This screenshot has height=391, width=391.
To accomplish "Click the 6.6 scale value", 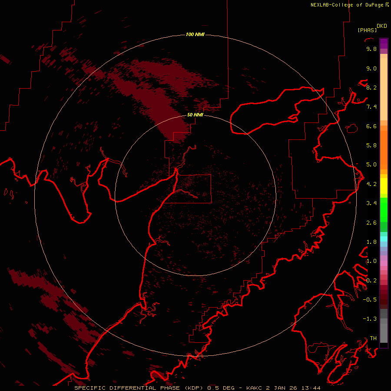I will 371,126.
